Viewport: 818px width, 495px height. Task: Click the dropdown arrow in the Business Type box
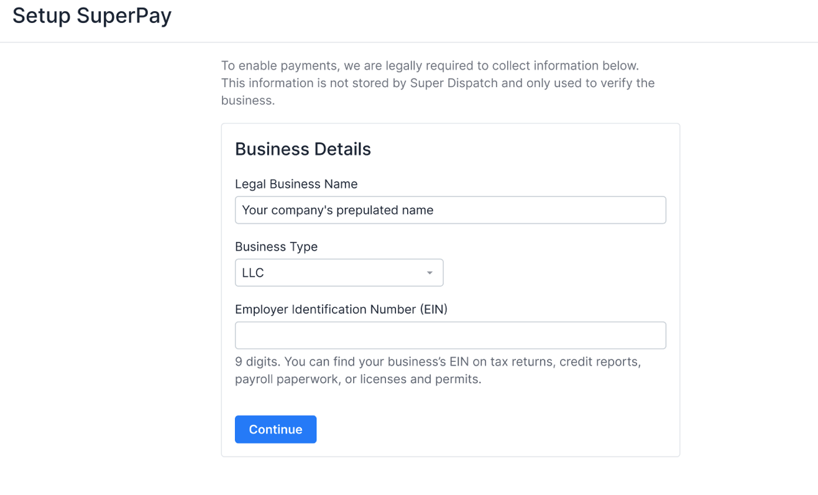430,273
